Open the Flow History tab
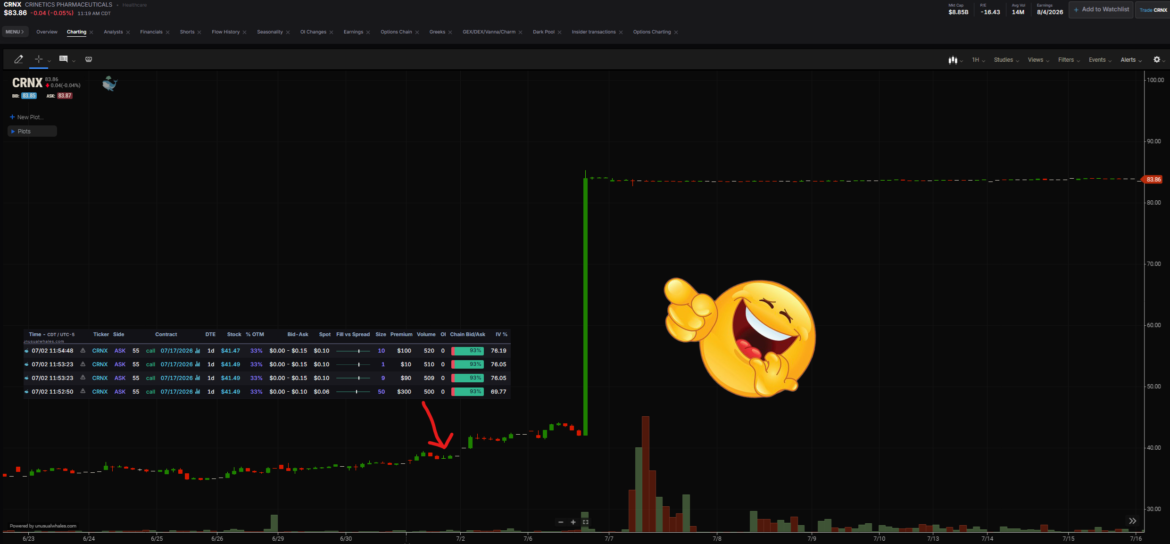 tap(225, 32)
